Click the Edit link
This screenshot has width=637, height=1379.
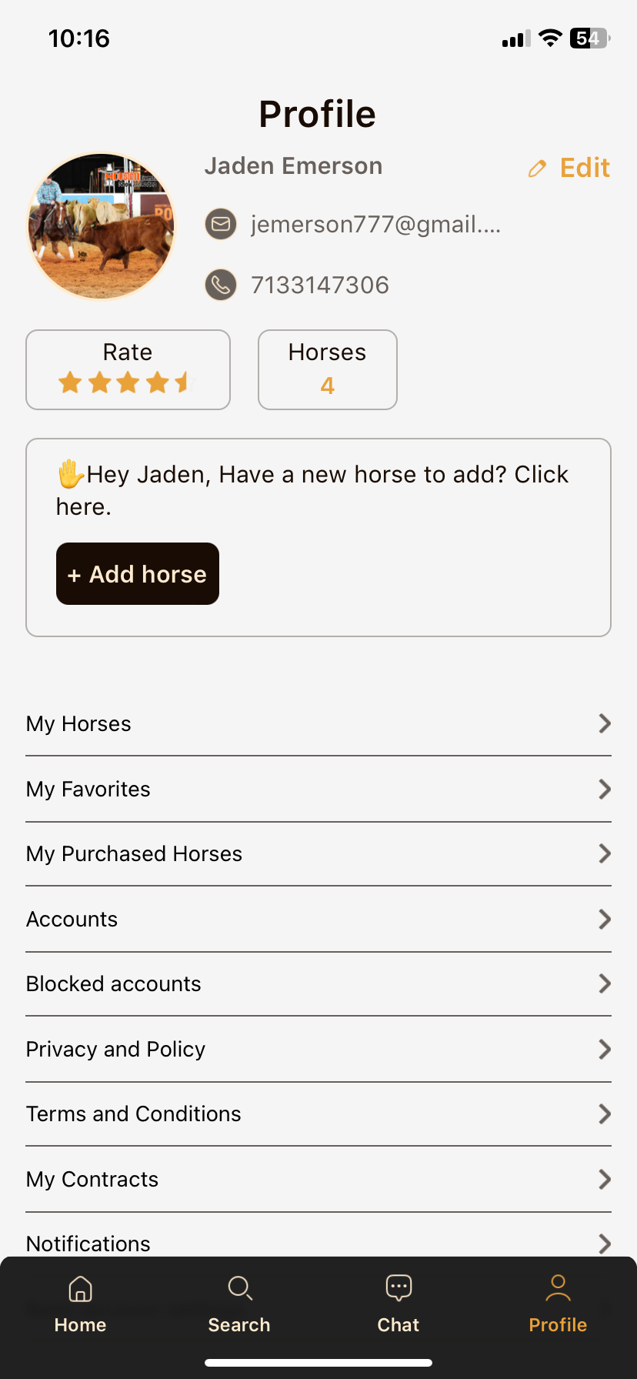click(x=584, y=168)
